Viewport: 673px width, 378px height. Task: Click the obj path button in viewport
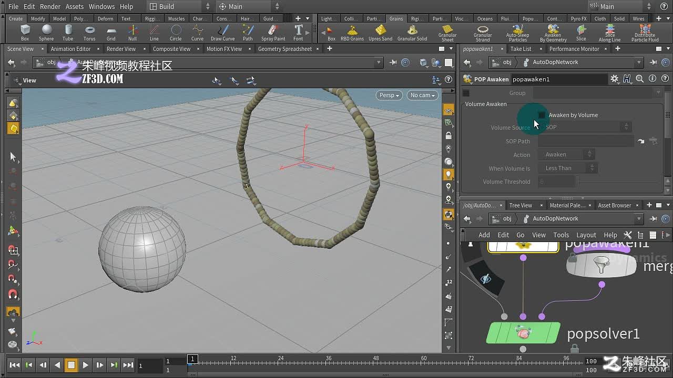click(x=46, y=62)
